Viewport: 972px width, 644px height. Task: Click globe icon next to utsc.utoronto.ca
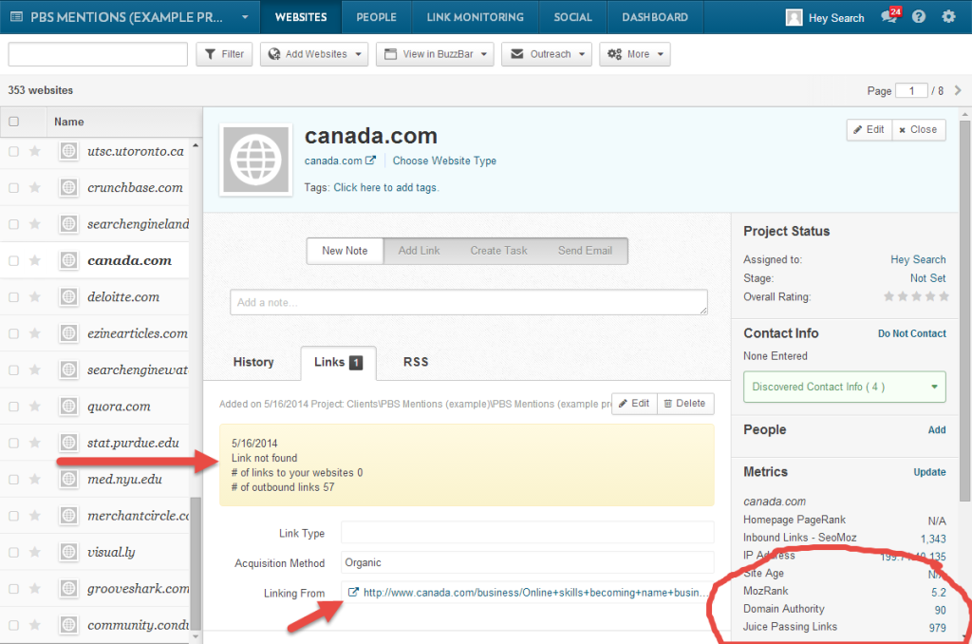[x=68, y=151]
